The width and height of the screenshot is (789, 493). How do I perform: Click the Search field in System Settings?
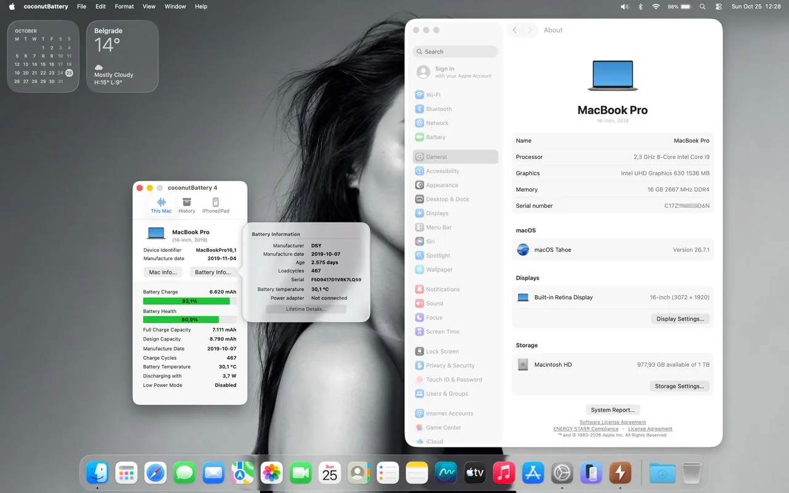click(456, 52)
